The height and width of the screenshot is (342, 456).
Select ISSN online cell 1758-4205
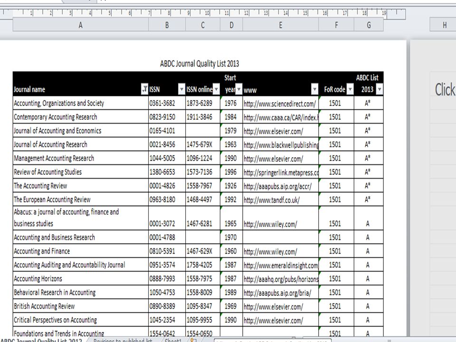[203, 265]
